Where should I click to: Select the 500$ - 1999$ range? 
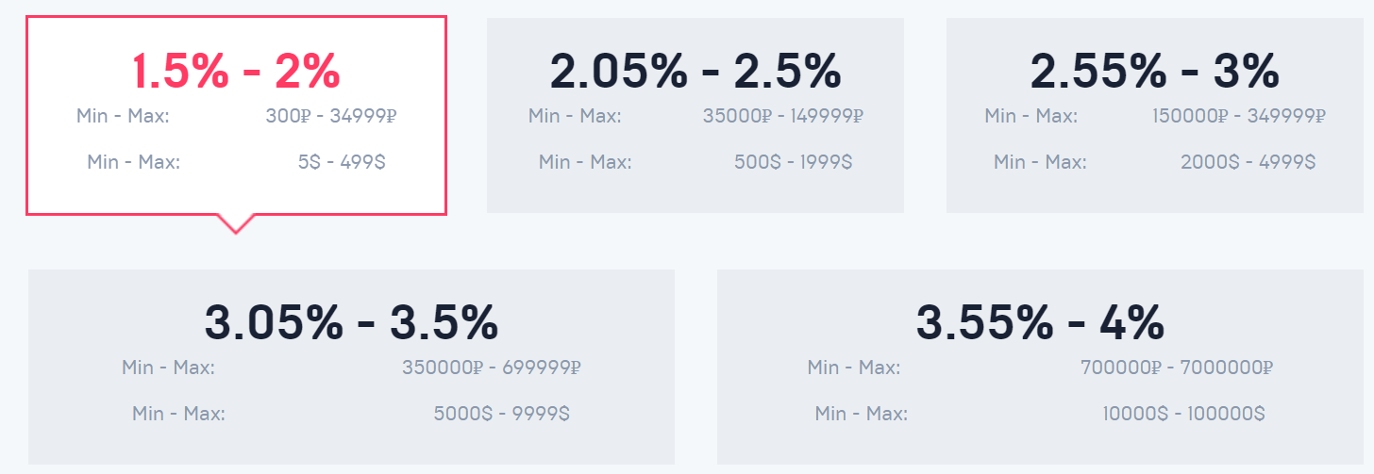794,162
